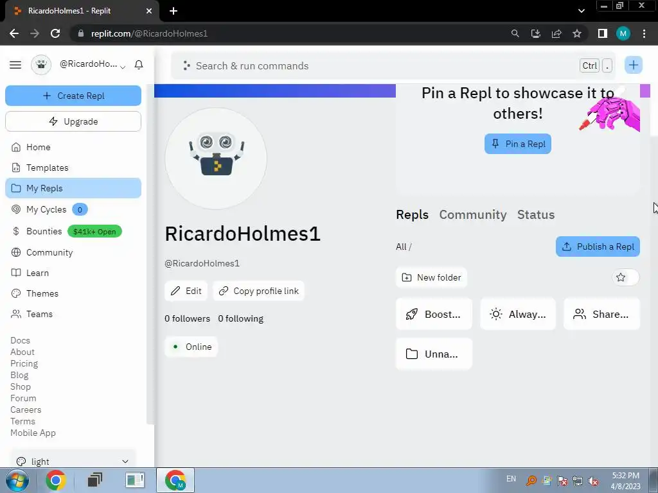Click the muted volume tray icon
This screenshot has width=658, height=493.
pos(593,481)
